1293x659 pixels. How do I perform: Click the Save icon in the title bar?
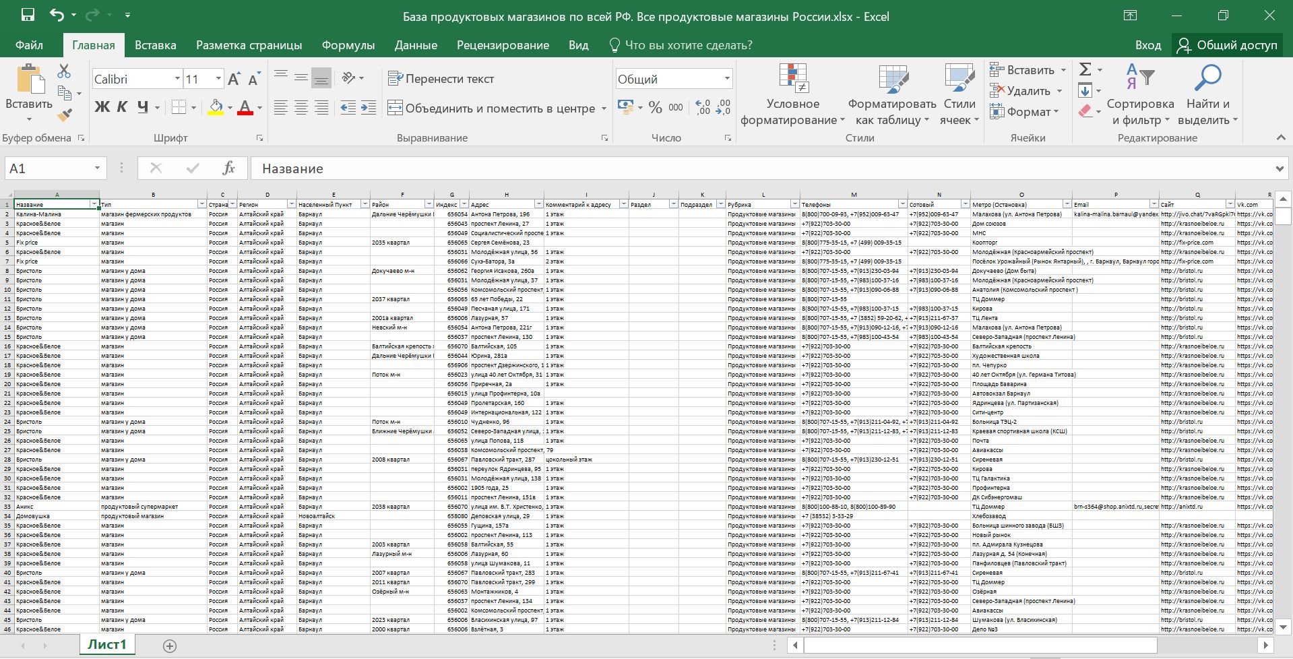(x=28, y=15)
